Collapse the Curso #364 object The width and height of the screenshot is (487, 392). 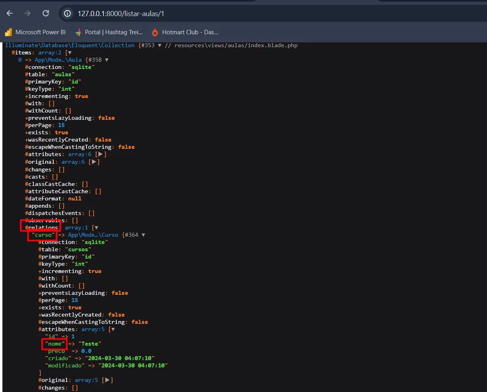pos(144,235)
